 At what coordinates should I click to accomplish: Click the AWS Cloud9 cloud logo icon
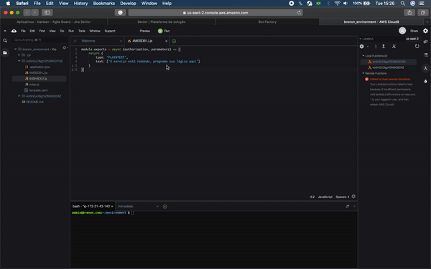(14, 31)
